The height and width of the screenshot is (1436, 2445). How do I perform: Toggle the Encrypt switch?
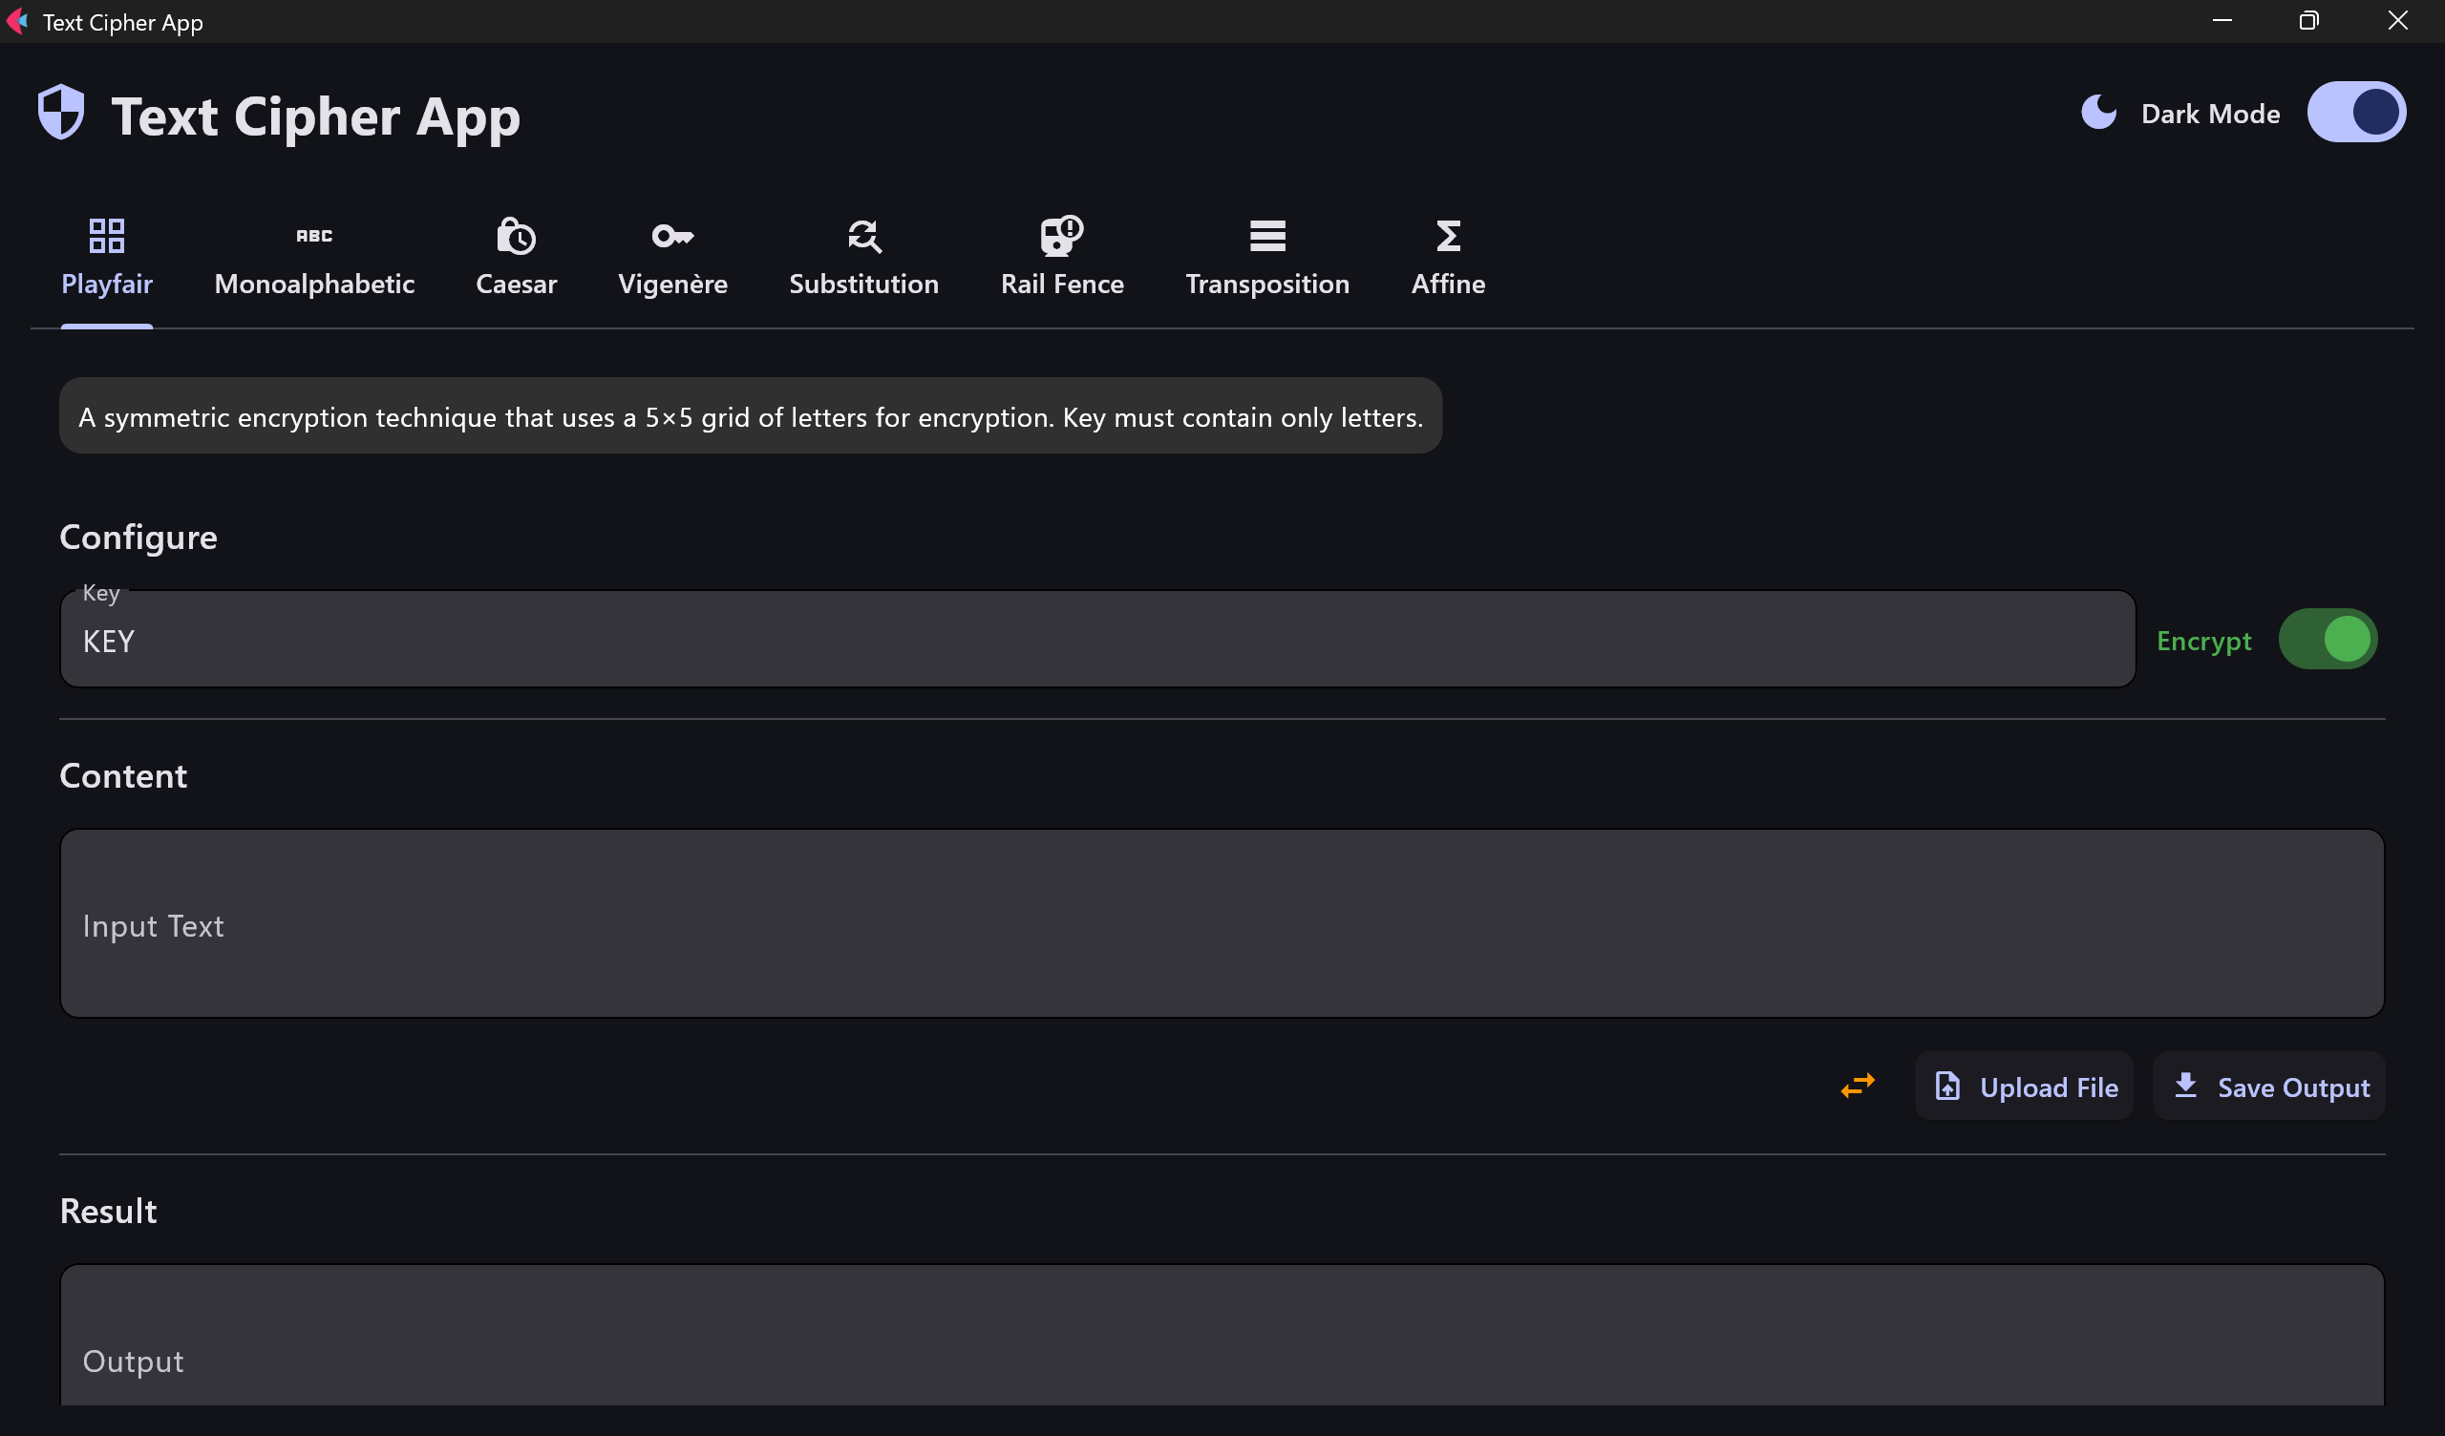(2327, 640)
